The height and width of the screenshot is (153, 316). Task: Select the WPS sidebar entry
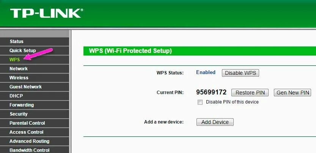(x=35, y=60)
